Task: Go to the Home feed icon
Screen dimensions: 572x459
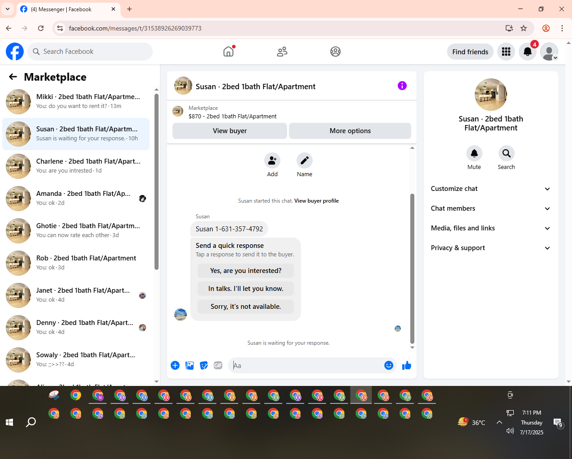Action: 228,52
